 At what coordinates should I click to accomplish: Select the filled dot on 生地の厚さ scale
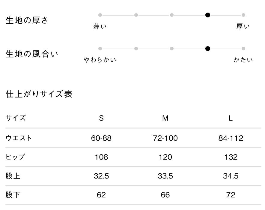tap(207, 15)
